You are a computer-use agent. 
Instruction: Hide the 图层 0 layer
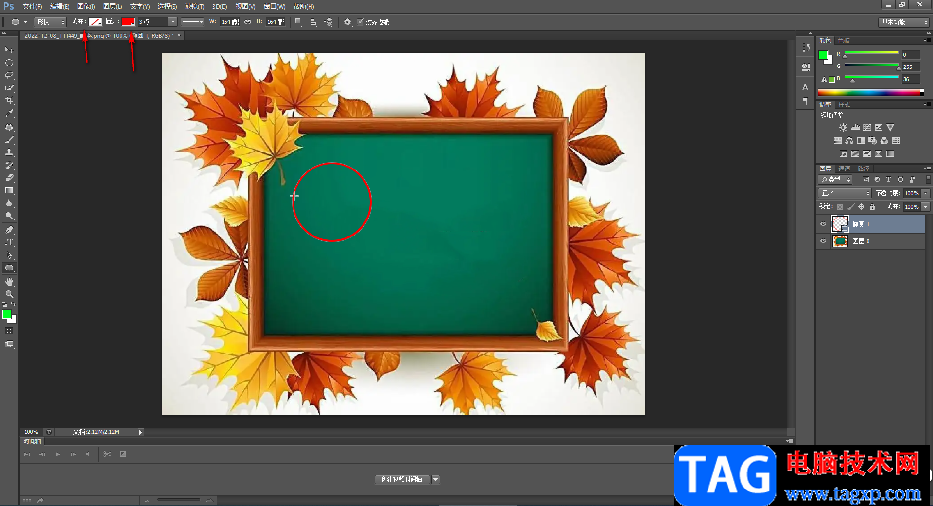click(823, 241)
